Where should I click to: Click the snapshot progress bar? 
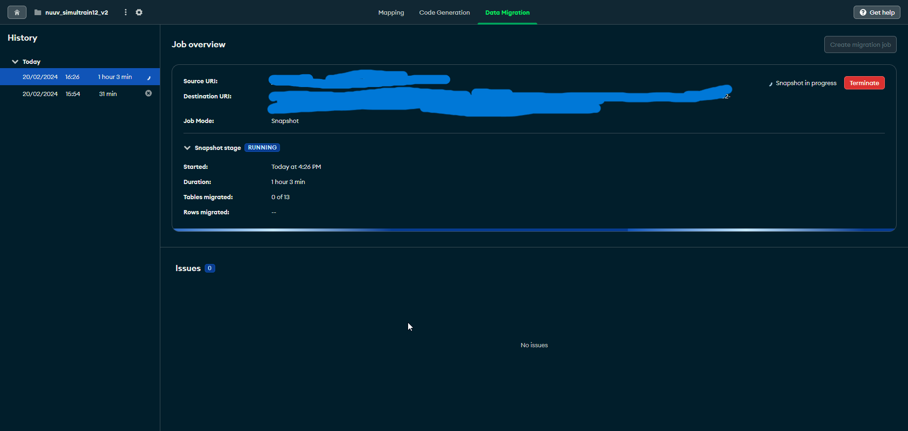tap(533, 230)
